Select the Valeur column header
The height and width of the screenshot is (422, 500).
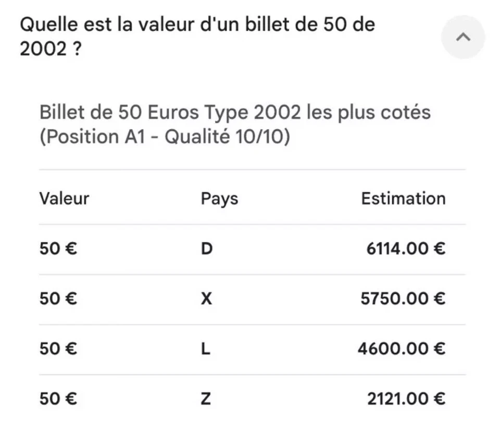(x=64, y=198)
